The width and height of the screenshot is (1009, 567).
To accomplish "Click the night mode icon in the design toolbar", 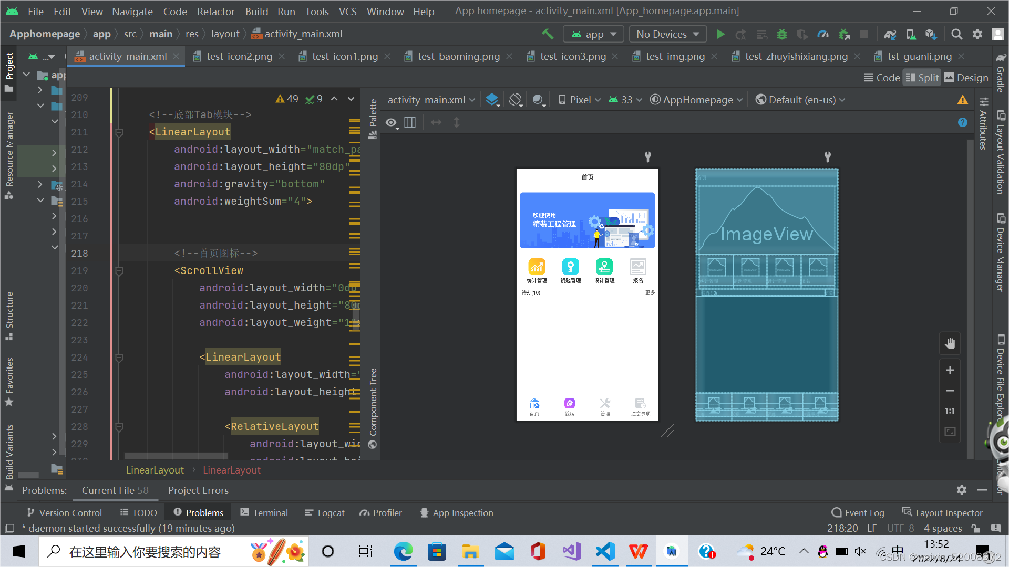I will (x=538, y=100).
